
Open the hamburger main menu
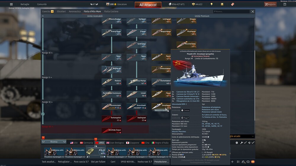(11, 4)
